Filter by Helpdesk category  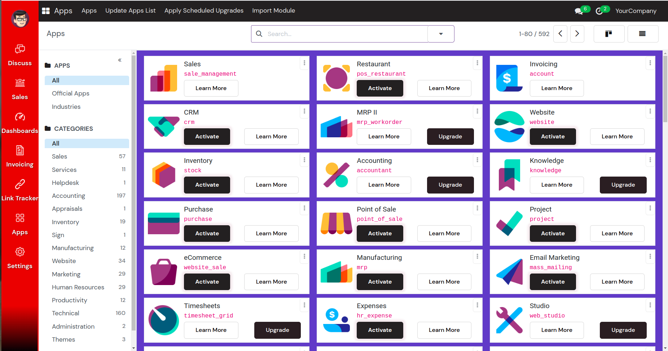pos(87,183)
